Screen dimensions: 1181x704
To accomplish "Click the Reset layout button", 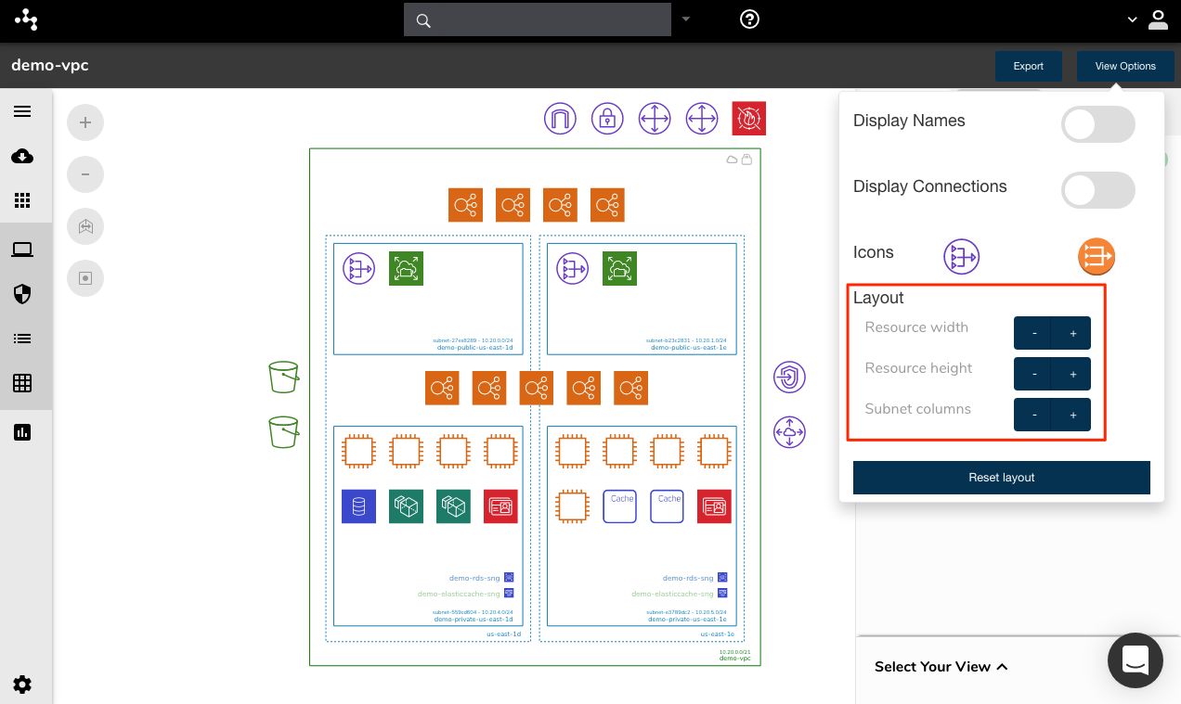I will [x=1001, y=477].
